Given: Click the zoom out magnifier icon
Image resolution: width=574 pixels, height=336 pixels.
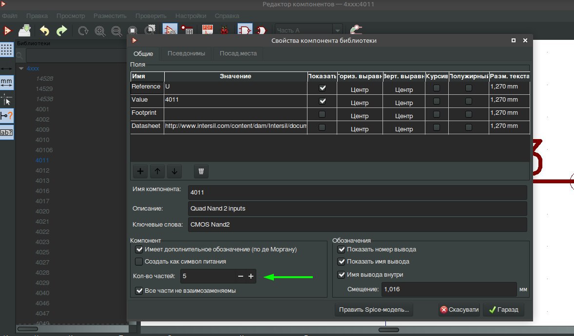Looking at the screenshot, I should tap(116, 31).
